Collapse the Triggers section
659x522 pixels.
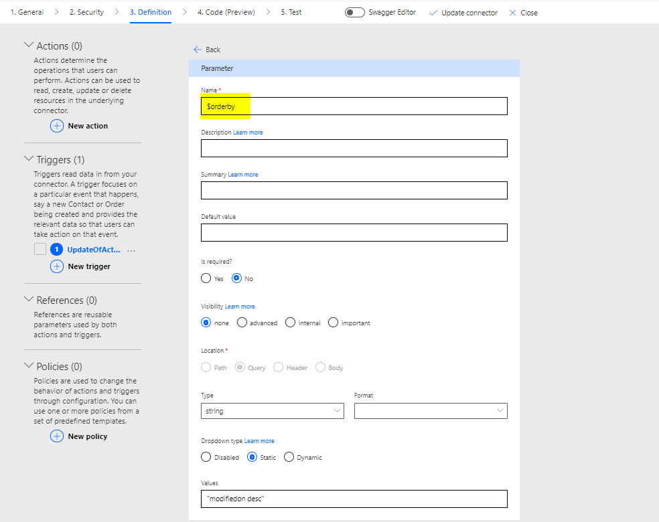[x=29, y=159]
